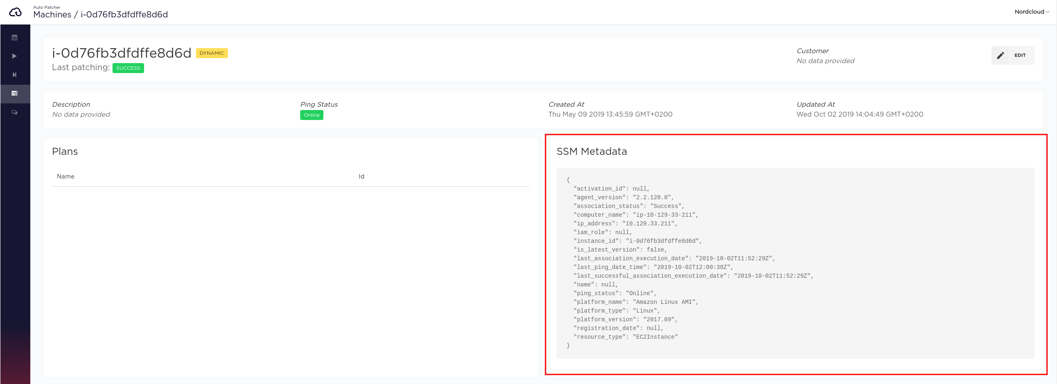Click the "instance_id" metadata line

(638, 241)
